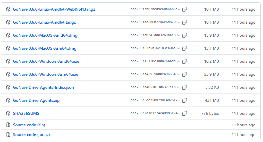Copy checksum of MacOS-Arm64.dmg file
Screen dimensions: 263x142
(185, 48)
